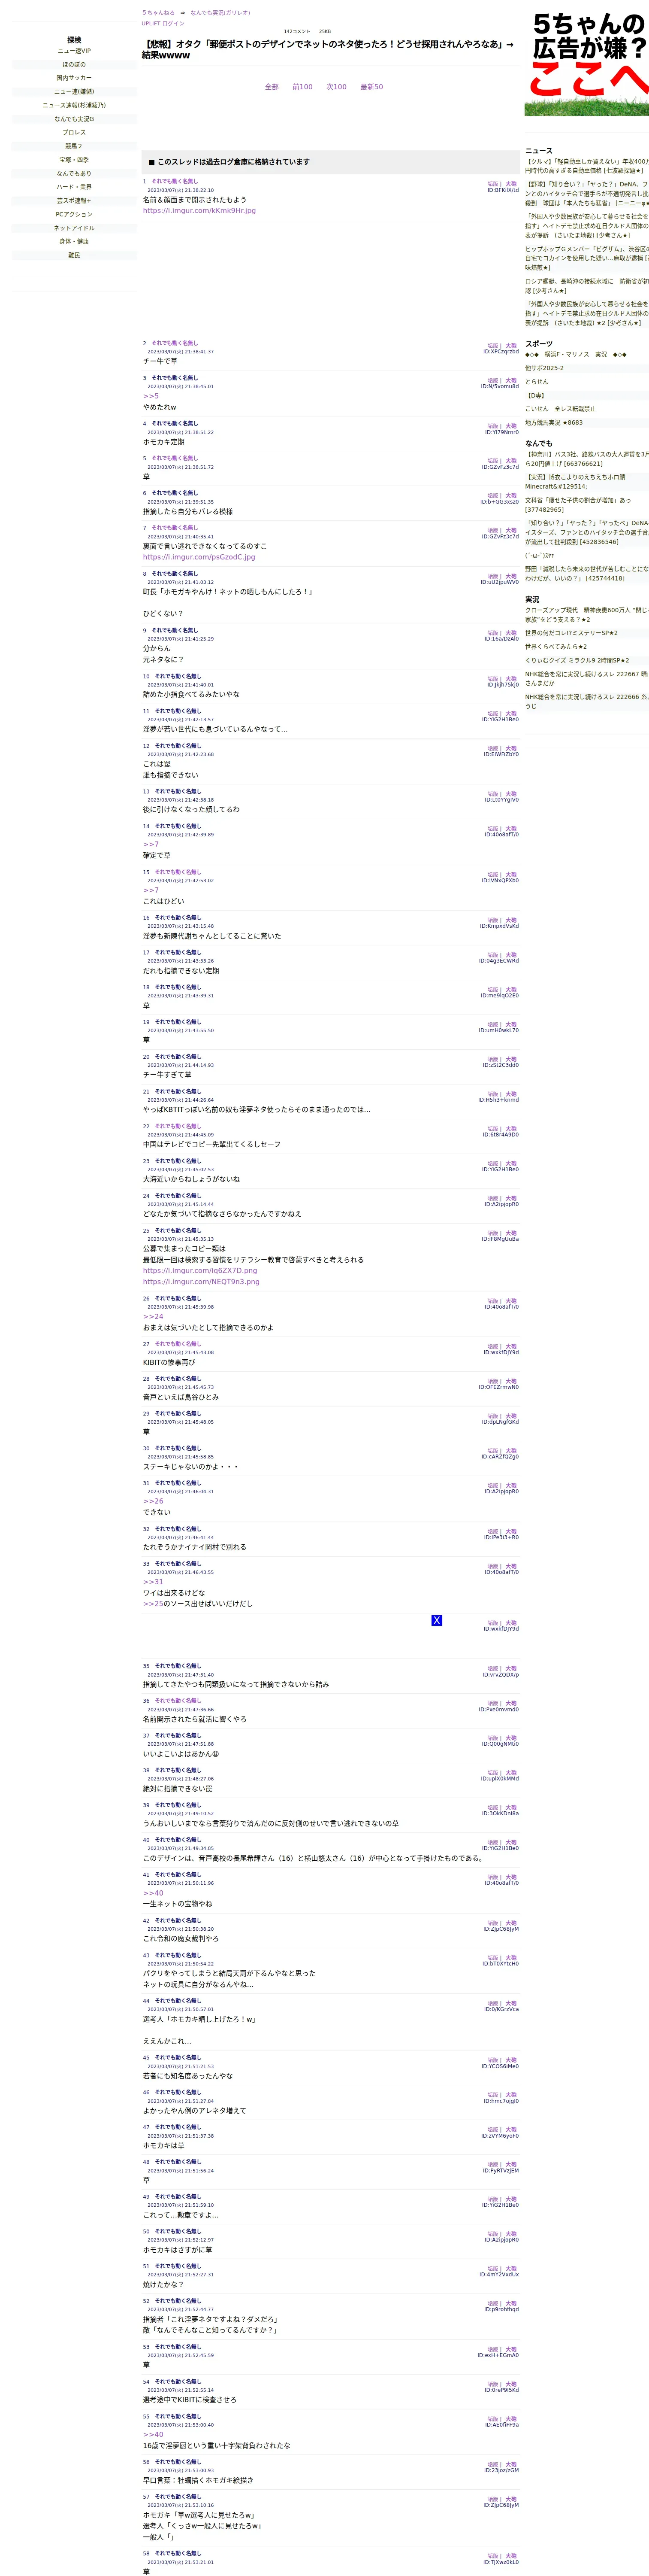This screenshot has width=649, height=2576.
Task: Follow the >>40 anchor in post 41
Action: point(153,1893)
